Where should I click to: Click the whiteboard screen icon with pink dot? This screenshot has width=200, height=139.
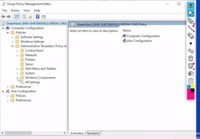tap(191, 66)
